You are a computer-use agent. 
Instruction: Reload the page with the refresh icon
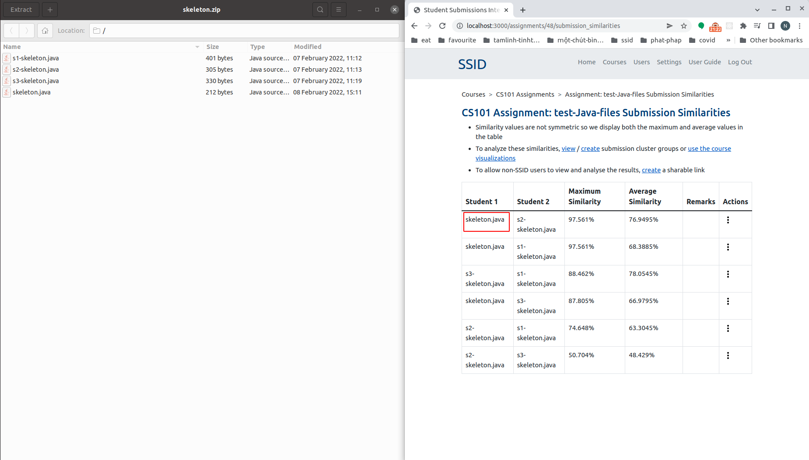pyautogui.click(x=442, y=26)
